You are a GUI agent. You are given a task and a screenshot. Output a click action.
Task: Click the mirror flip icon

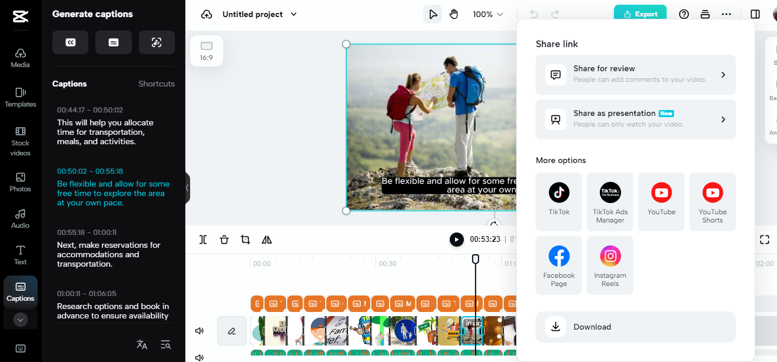click(x=267, y=240)
